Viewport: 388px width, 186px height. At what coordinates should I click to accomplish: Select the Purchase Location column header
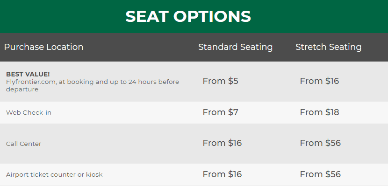43,47
